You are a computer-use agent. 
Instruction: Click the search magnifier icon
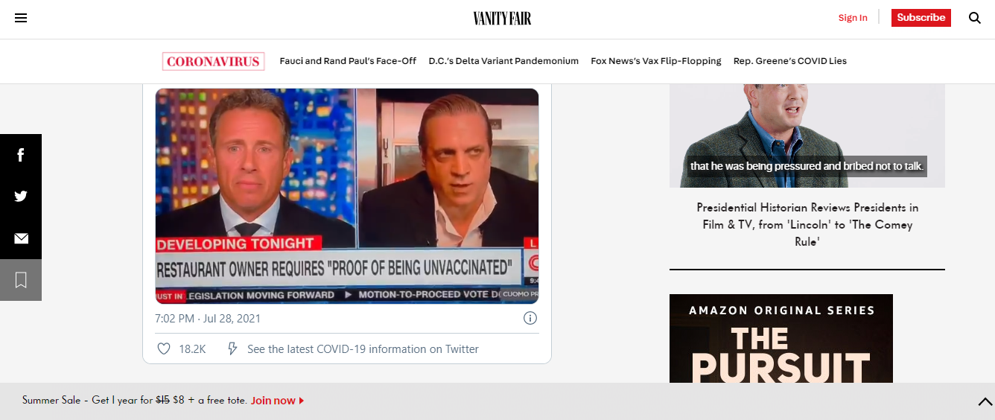tap(974, 18)
